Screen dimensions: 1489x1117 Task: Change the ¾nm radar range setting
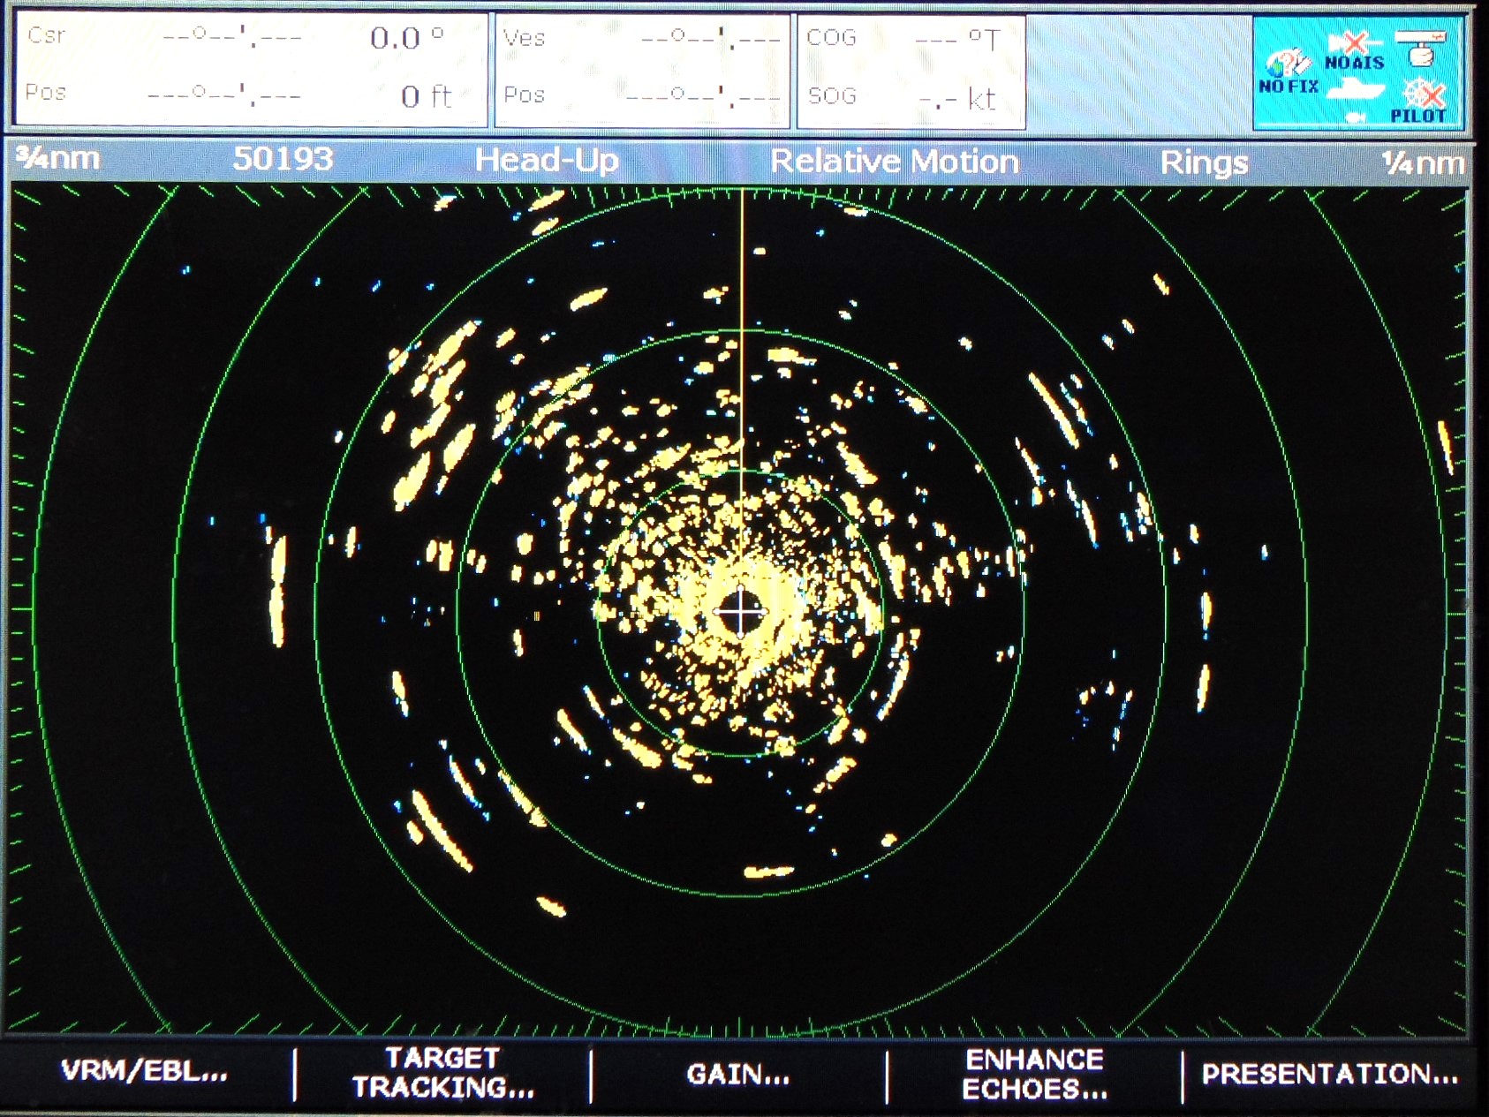pyautogui.click(x=59, y=159)
